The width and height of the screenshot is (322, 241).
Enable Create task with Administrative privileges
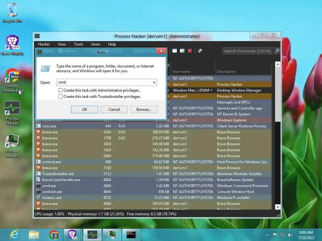coord(60,90)
